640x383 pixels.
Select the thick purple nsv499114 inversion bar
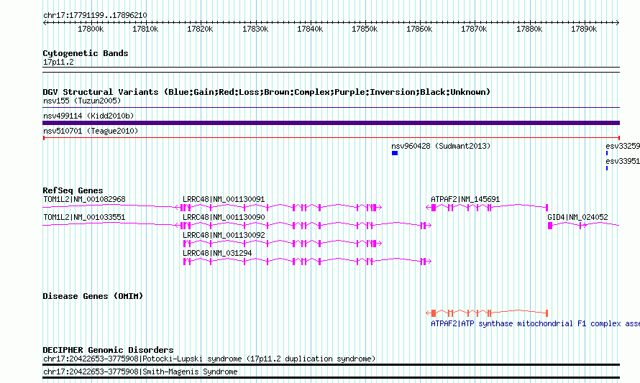tap(331, 123)
